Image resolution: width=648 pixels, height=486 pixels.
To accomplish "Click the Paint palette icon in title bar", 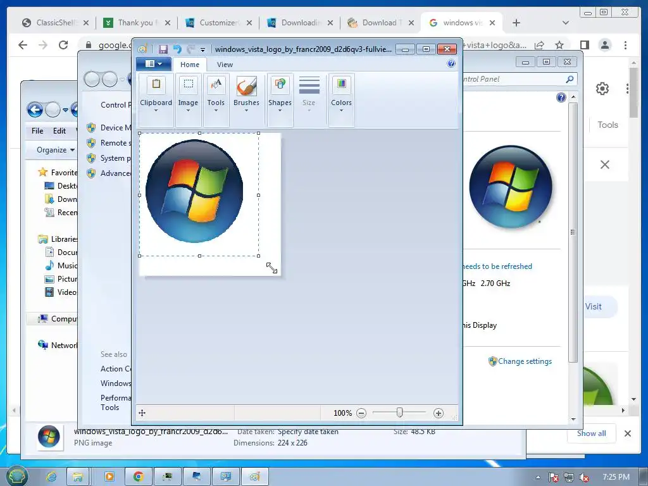I will tap(142, 49).
